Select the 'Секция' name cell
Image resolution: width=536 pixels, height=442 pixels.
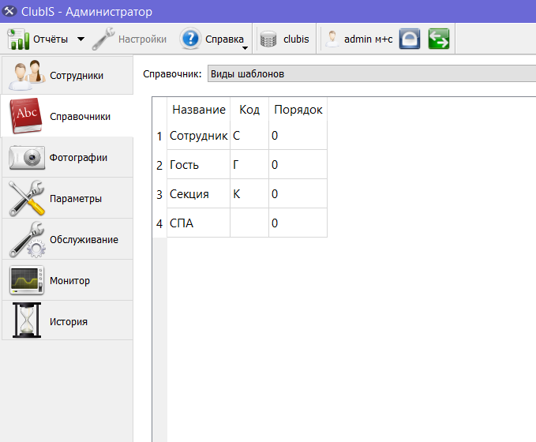(199, 194)
